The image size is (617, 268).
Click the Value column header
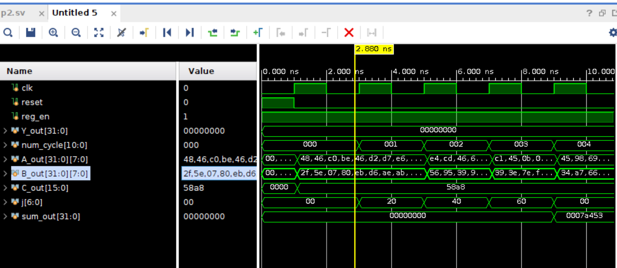click(218, 71)
